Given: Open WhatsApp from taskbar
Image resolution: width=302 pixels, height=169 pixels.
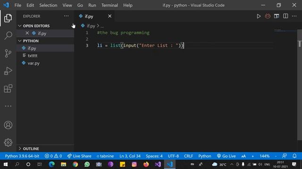Looking at the screenshot, I should (87, 164).
